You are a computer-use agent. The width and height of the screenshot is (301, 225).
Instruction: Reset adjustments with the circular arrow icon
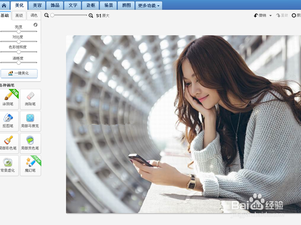pos(35,25)
